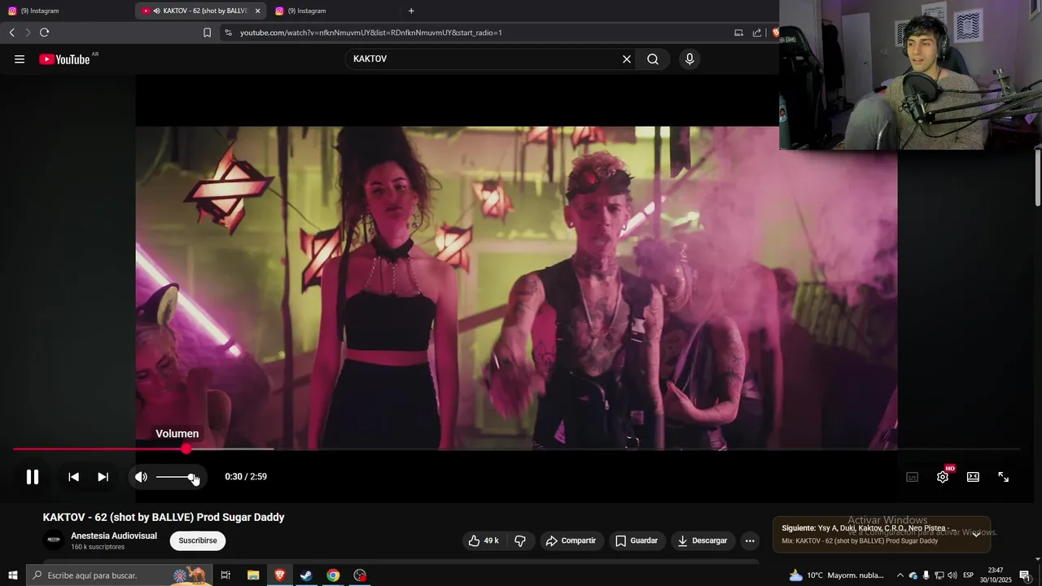Open the weather widget showing 10°C

pyautogui.click(x=836, y=575)
